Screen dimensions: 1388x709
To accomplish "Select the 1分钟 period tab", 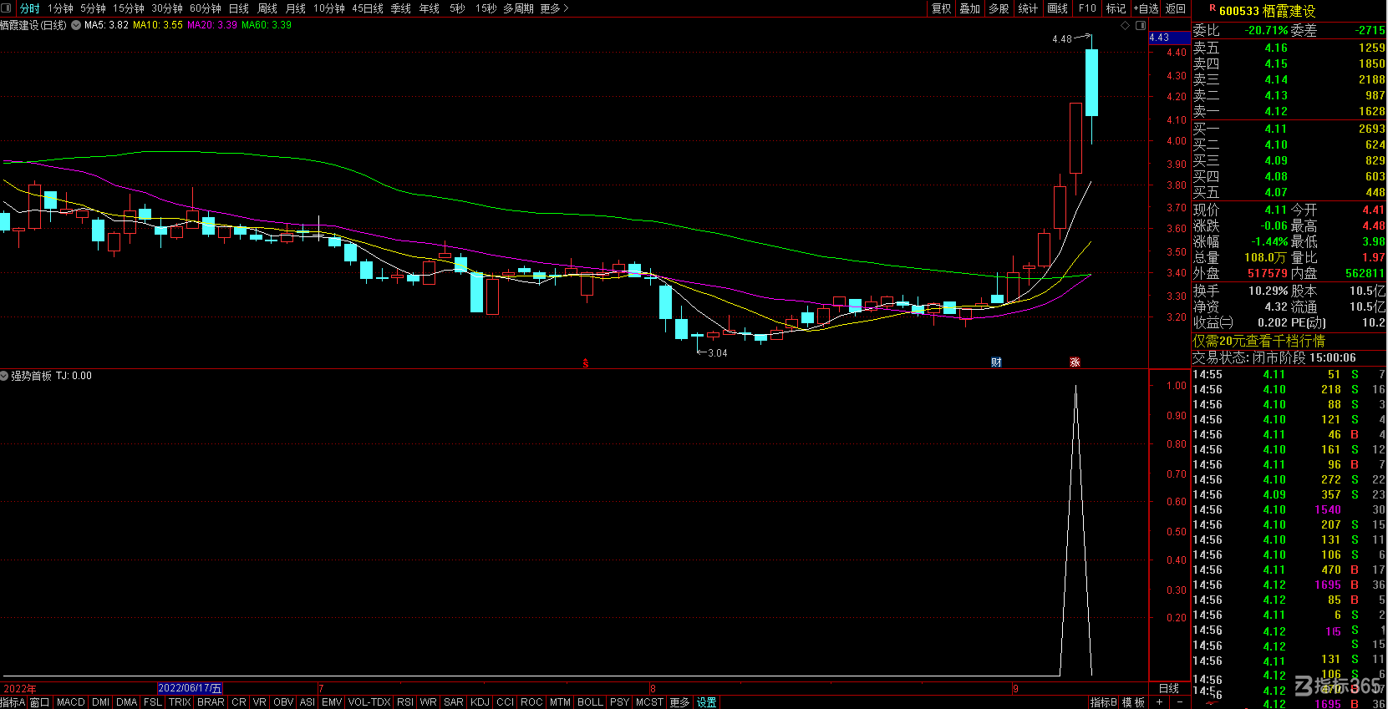I will 60,8.
